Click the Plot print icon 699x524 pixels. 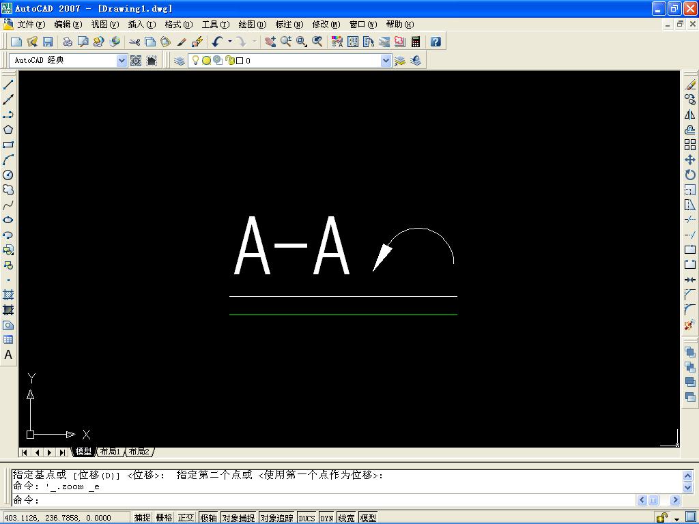[x=68, y=42]
